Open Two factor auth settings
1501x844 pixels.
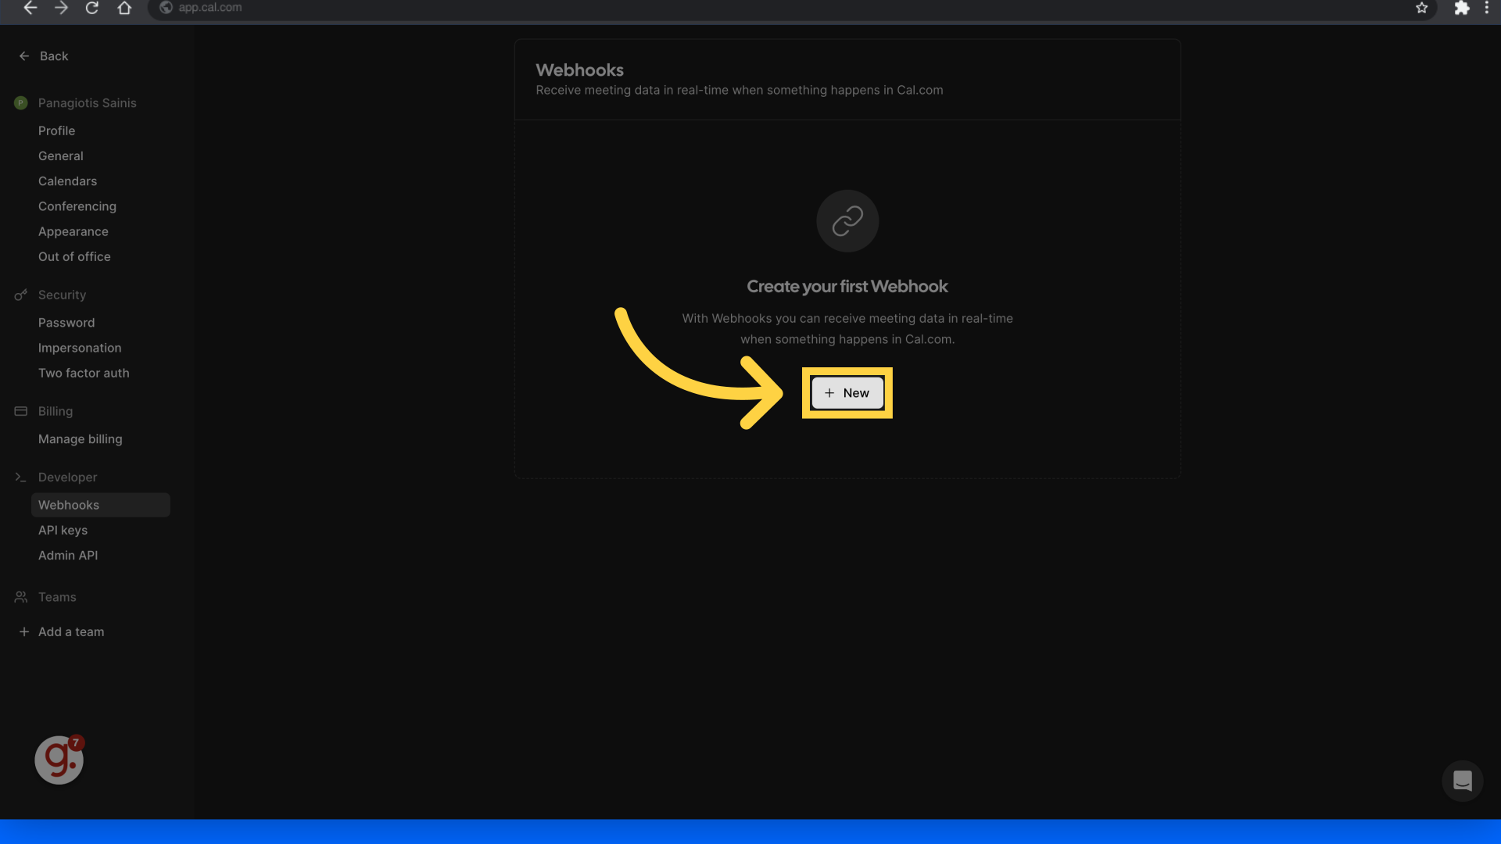click(84, 373)
